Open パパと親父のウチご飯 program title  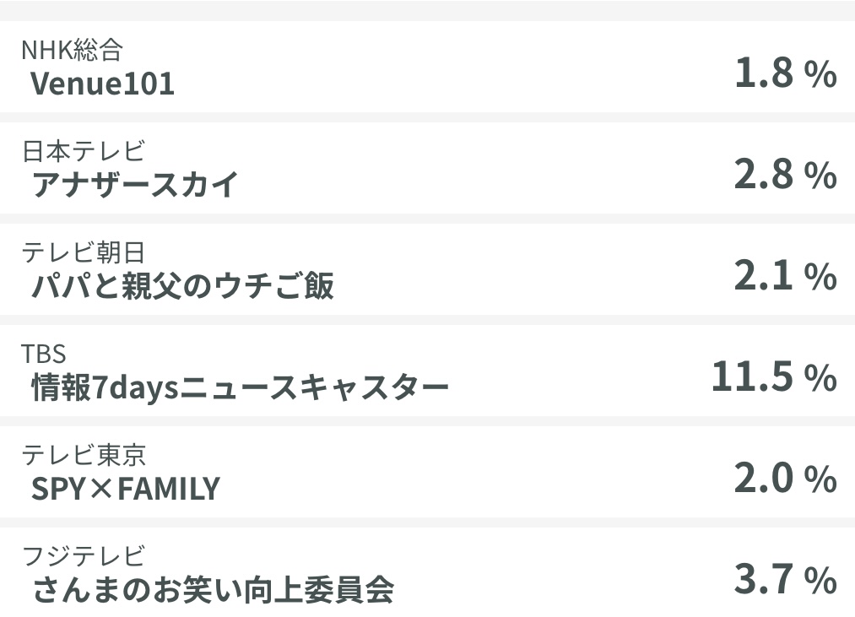(x=182, y=286)
